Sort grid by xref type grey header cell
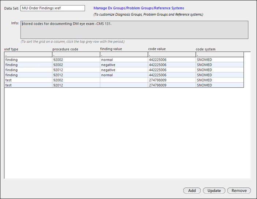257x199 pixels. point(28,55)
